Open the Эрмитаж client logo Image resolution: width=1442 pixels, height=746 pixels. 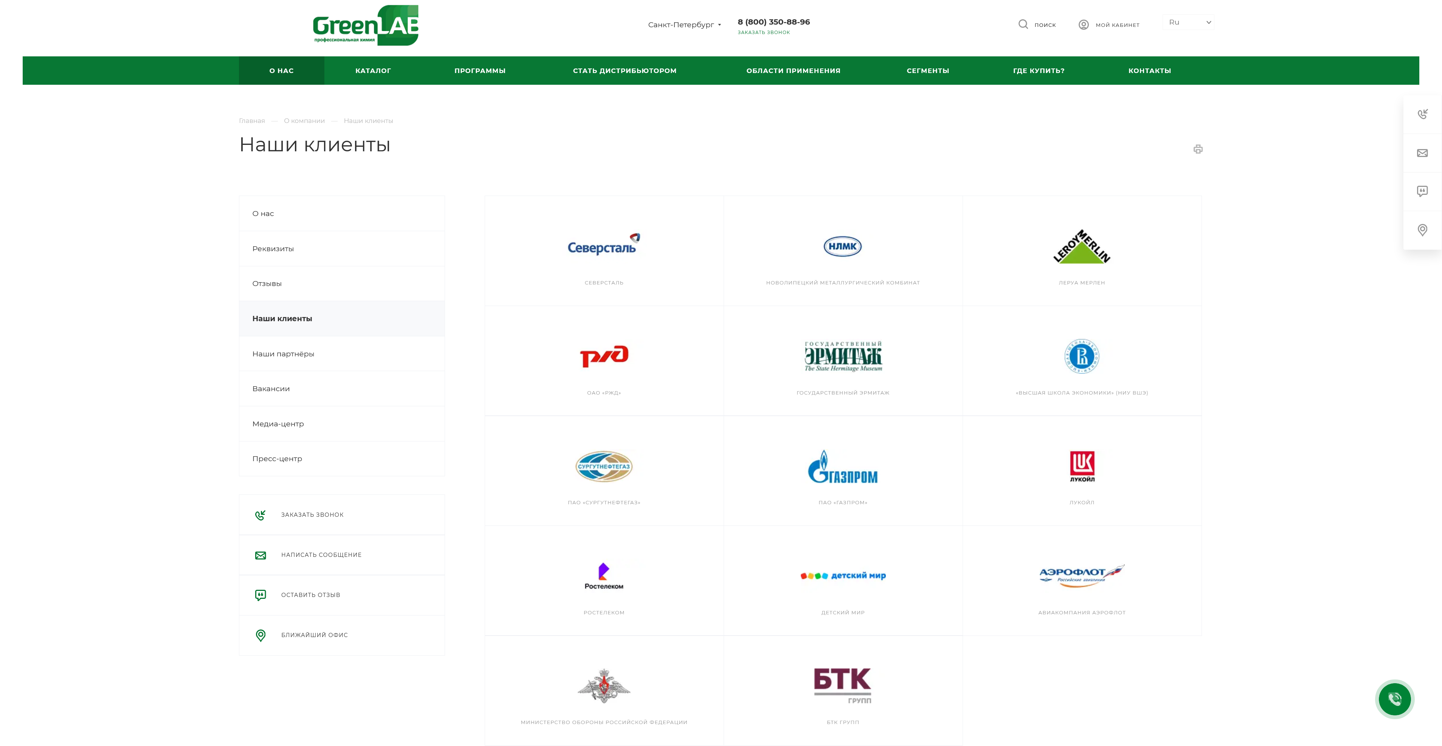coord(842,356)
